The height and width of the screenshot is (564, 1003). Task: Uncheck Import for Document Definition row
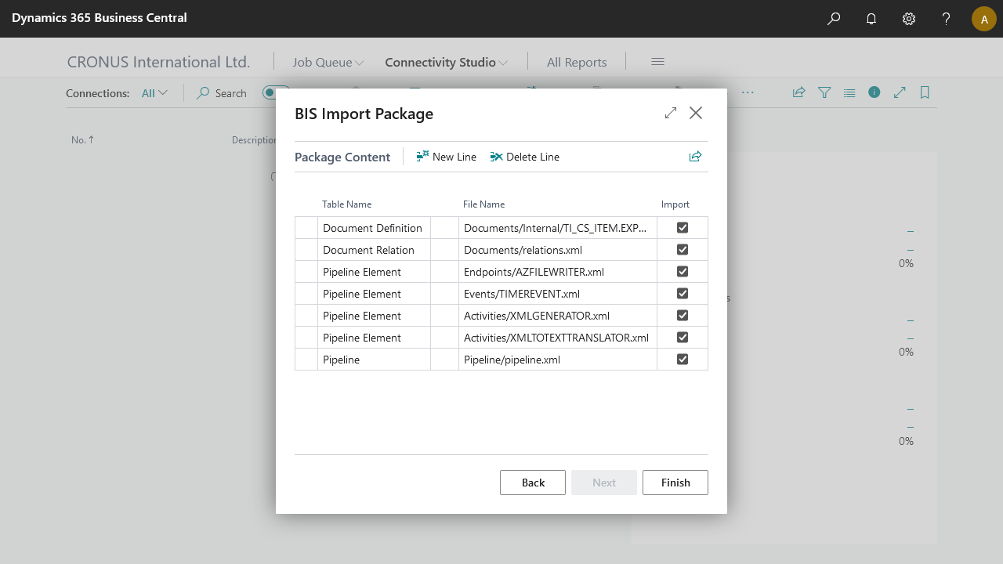click(683, 228)
